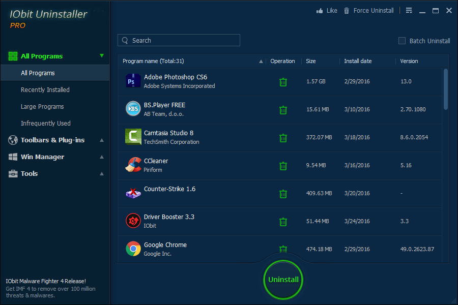The width and height of the screenshot is (458, 305).
Task: Click the 3/24/2016 install date
Action: point(357,221)
